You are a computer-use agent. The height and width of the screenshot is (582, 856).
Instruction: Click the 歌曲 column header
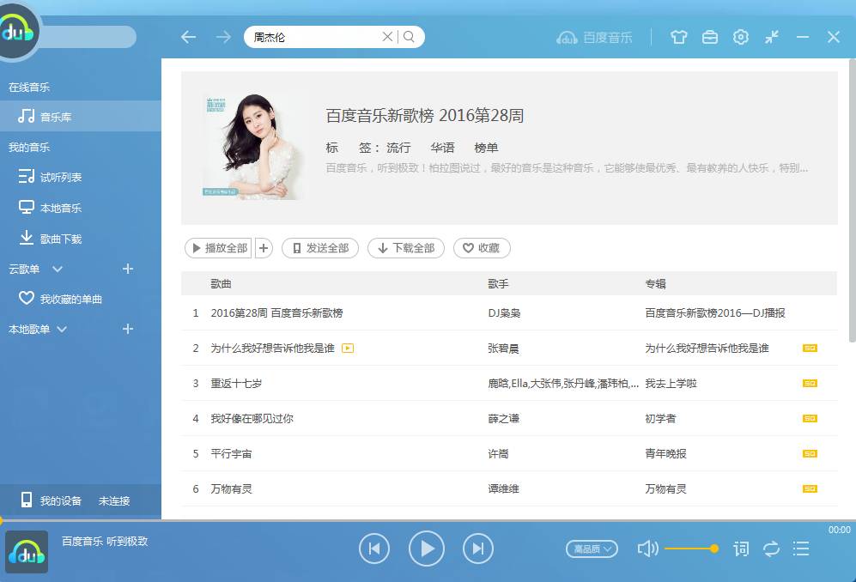222,283
